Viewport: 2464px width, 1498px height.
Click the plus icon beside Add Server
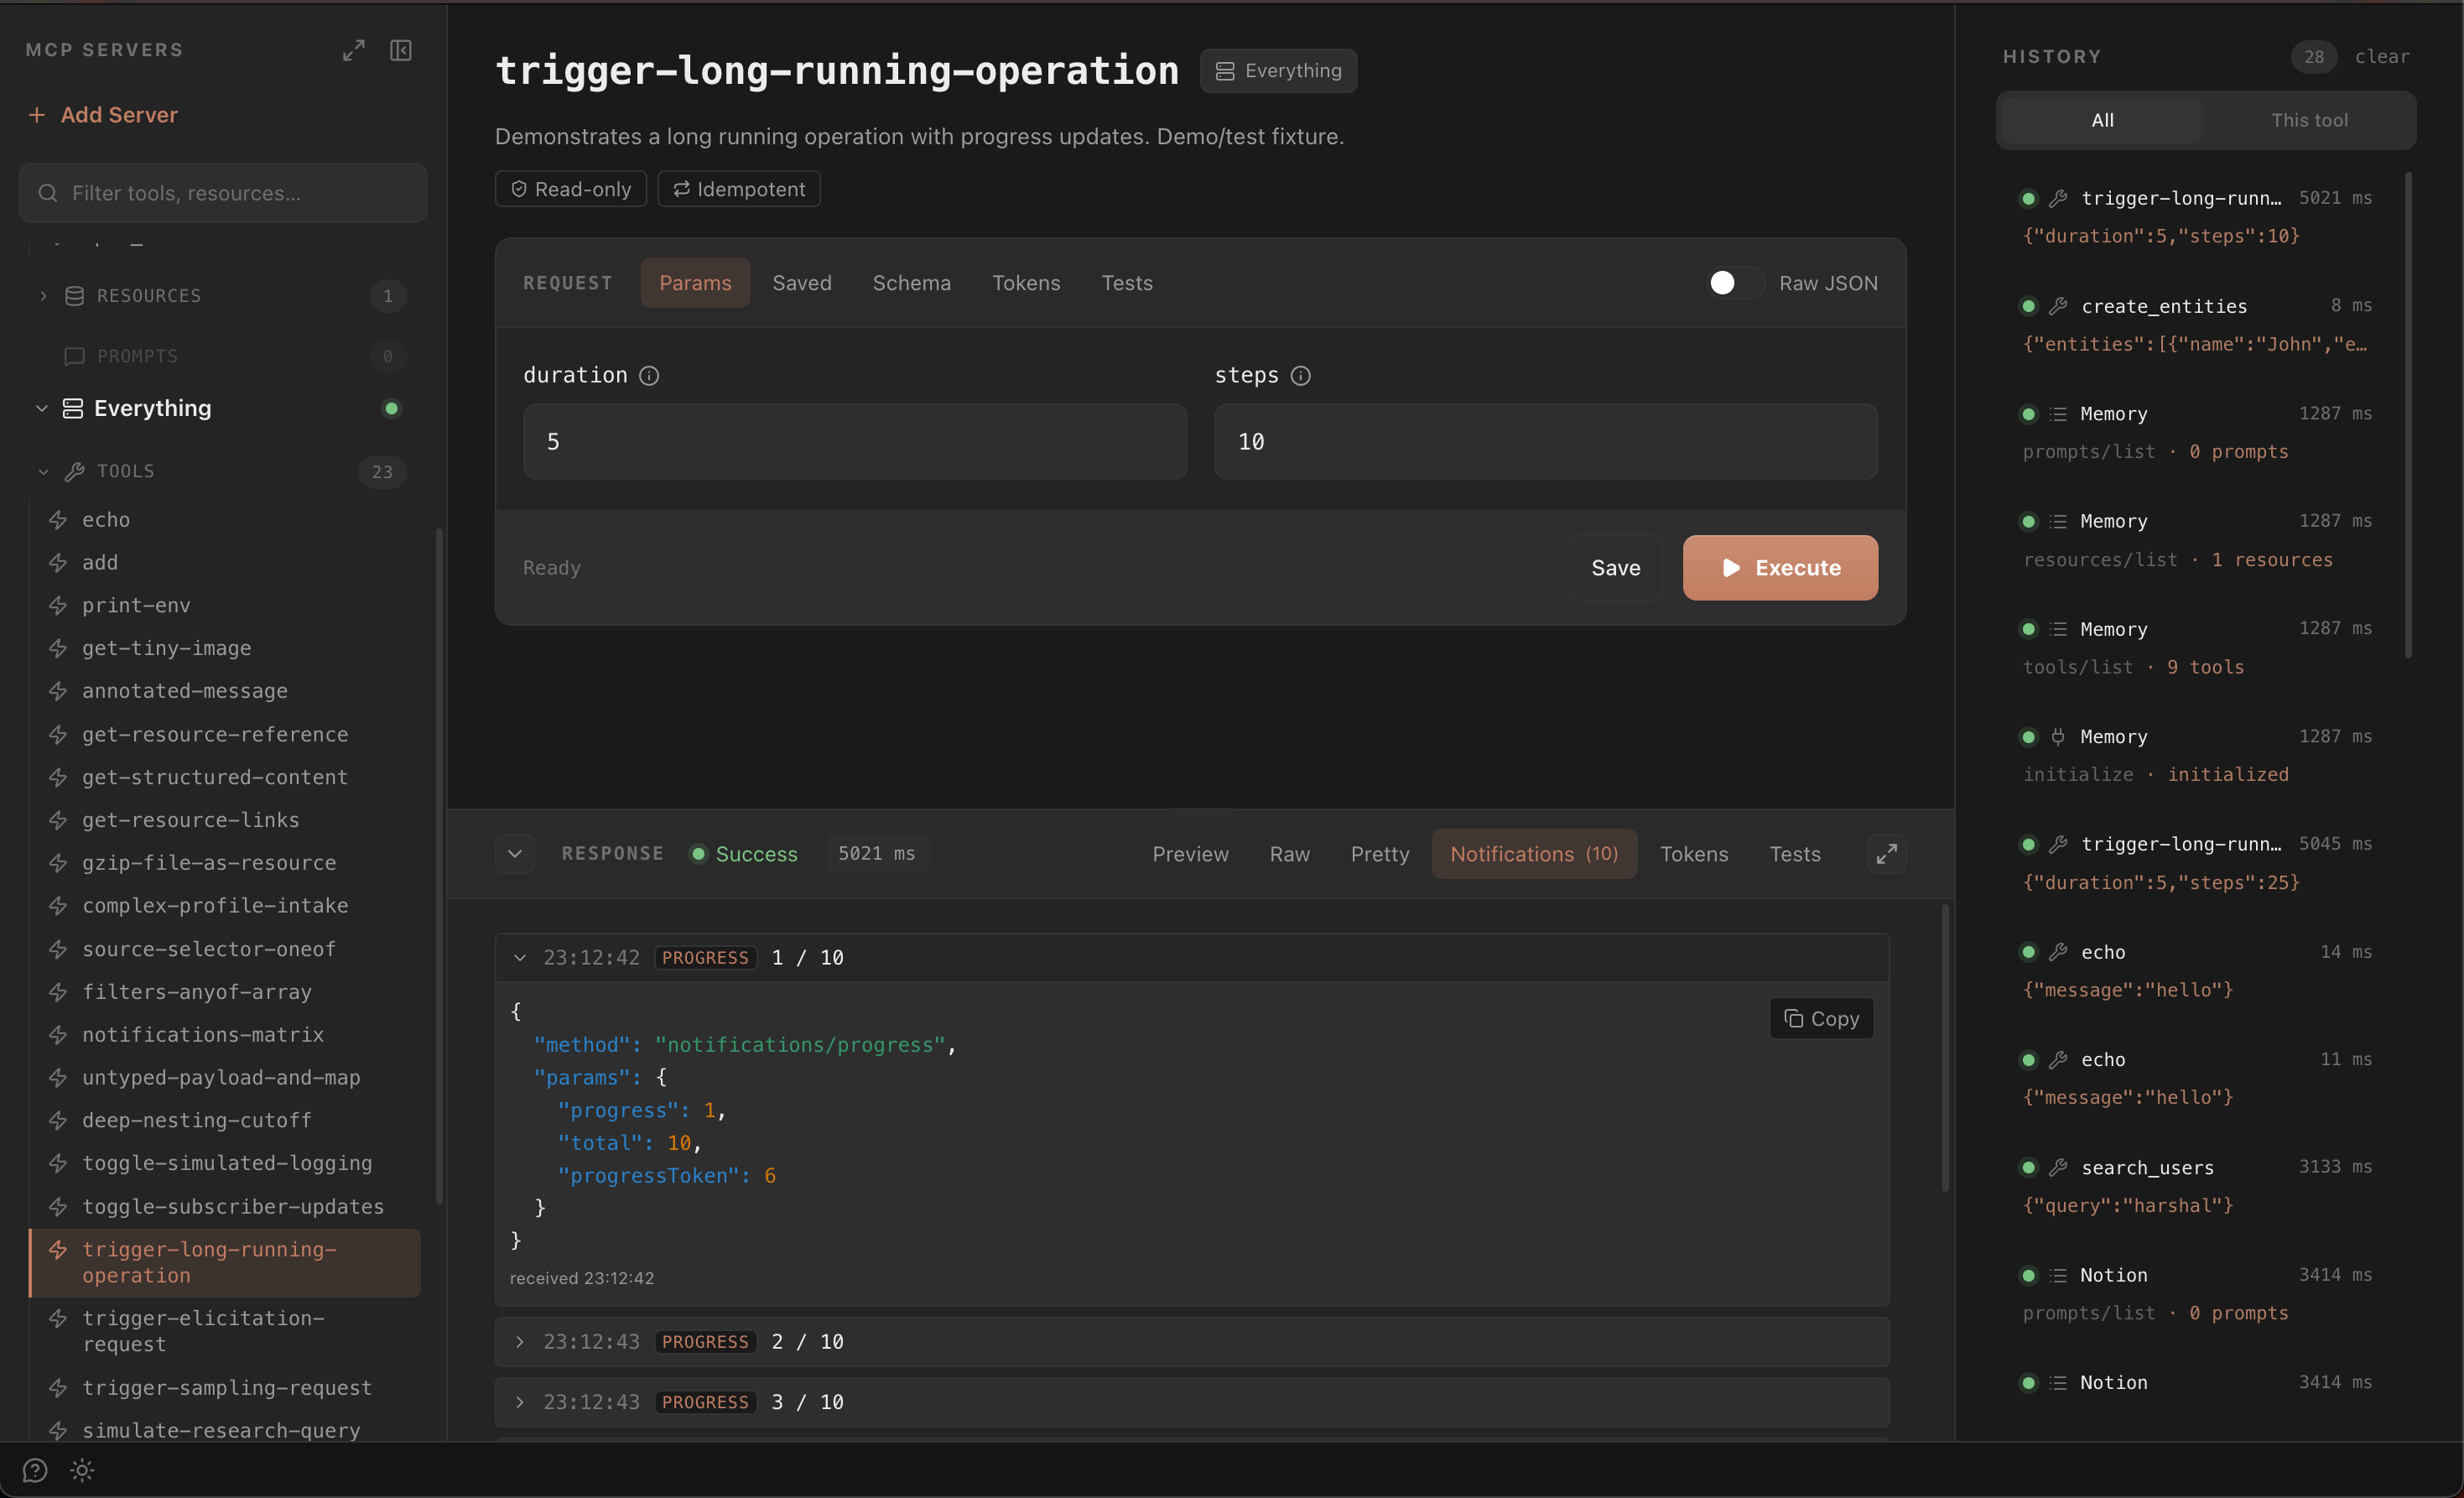point(37,115)
